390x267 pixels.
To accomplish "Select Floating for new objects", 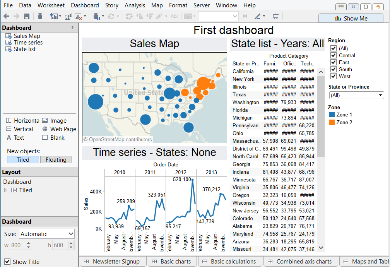I will (x=56, y=160).
